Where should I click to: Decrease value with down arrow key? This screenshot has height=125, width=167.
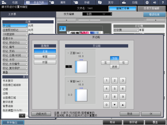[115, 105]
